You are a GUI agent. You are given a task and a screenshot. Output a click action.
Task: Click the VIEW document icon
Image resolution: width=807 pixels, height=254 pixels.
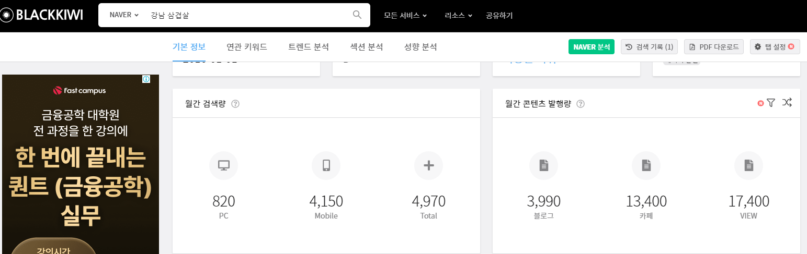[749, 166]
